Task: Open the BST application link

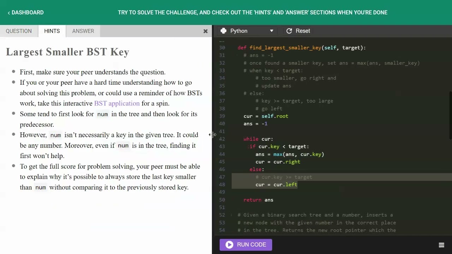Action: click(117, 103)
